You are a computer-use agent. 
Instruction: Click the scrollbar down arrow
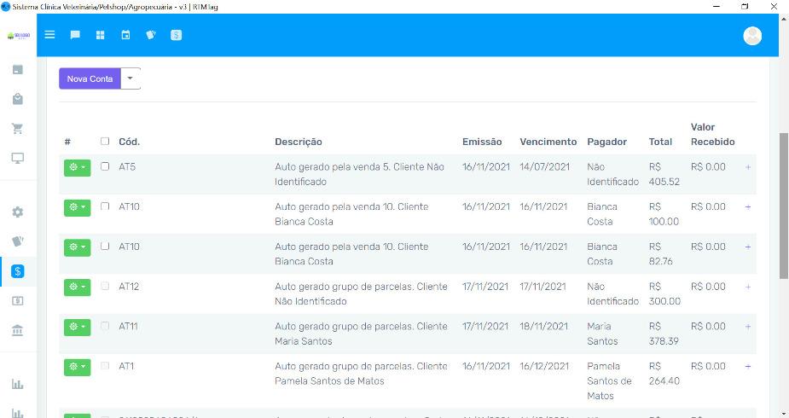pos(784,414)
